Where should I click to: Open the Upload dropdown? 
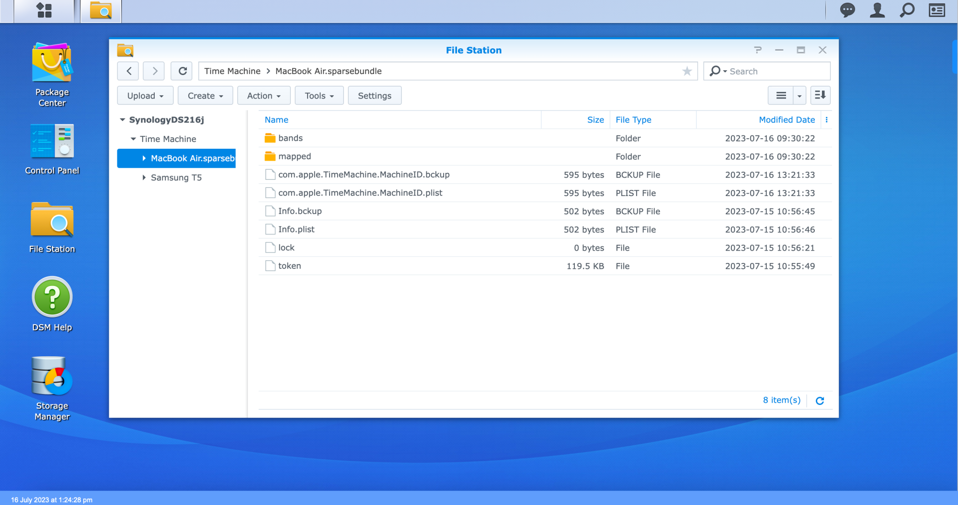pyautogui.click(x=145, y=95)
